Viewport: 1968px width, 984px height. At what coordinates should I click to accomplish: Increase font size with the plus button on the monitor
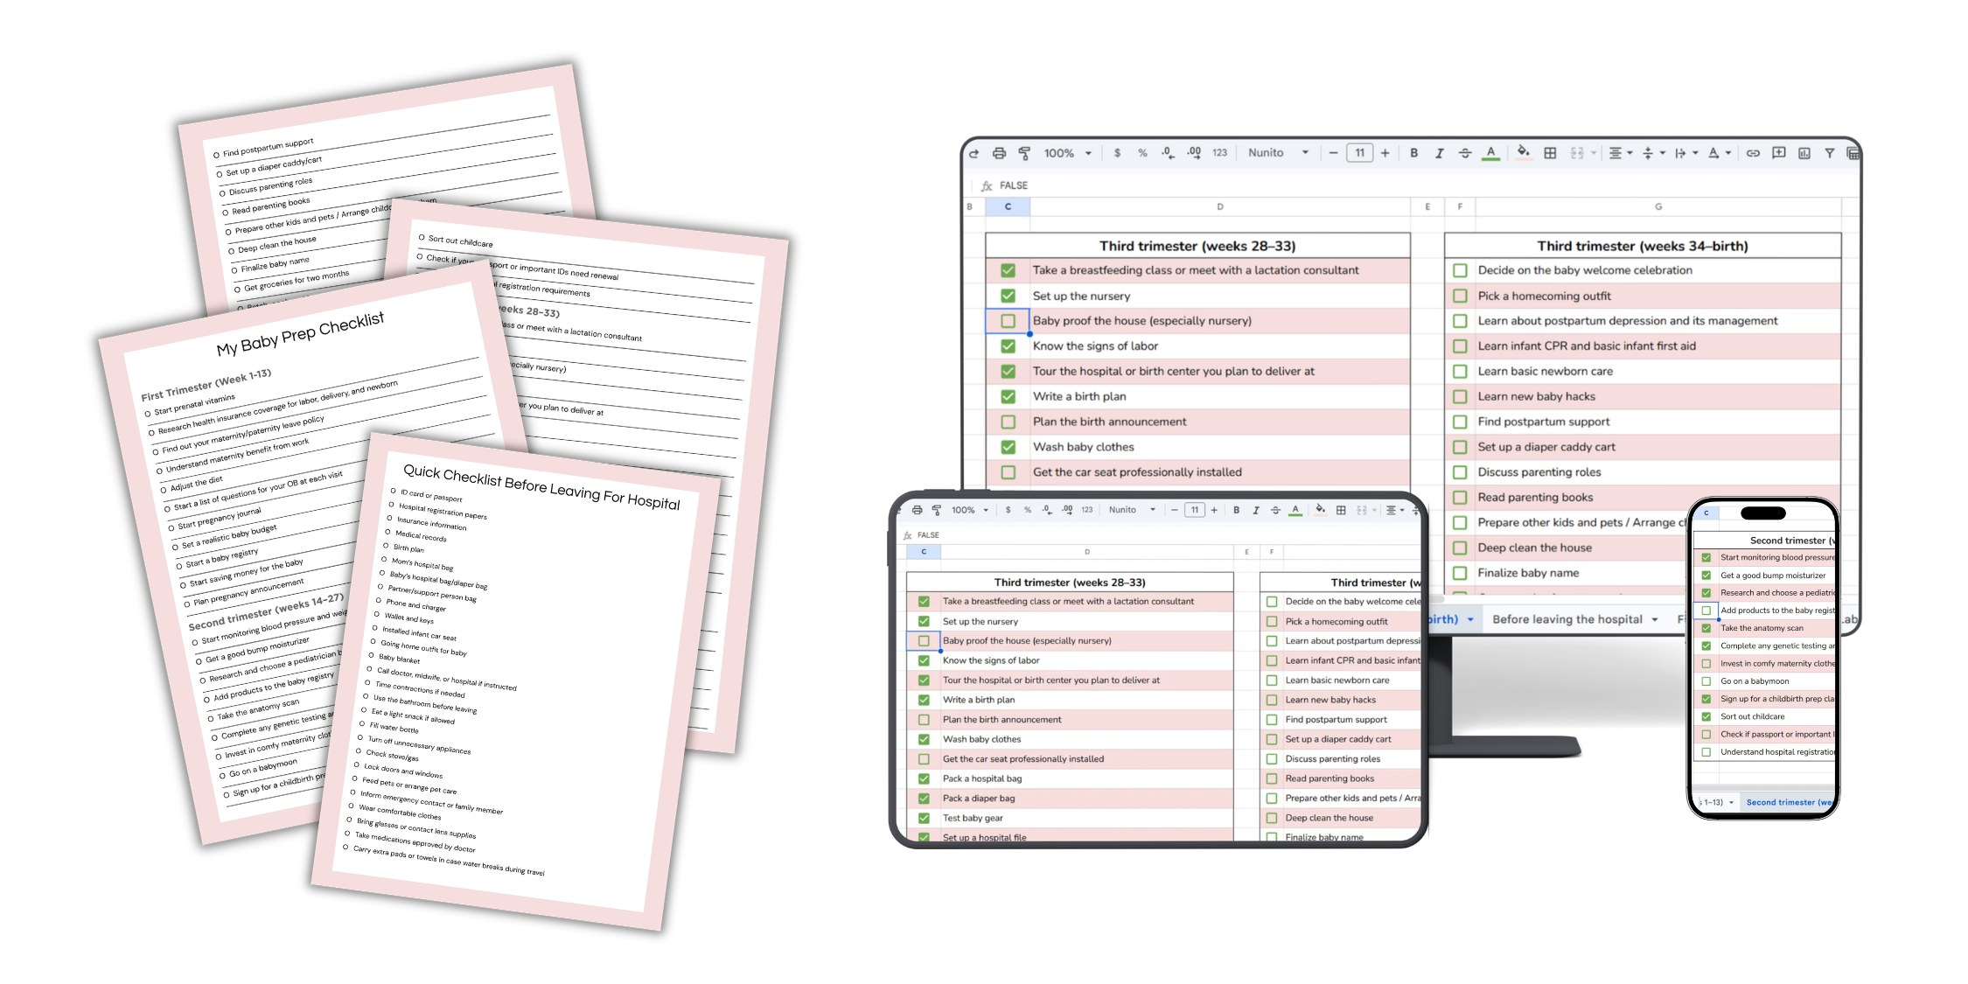(x=1385, y=153)
